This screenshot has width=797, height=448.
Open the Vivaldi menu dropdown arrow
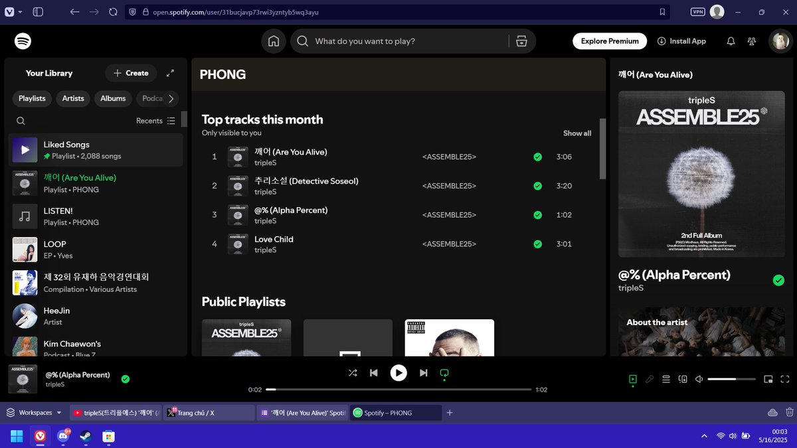(20, 12)
